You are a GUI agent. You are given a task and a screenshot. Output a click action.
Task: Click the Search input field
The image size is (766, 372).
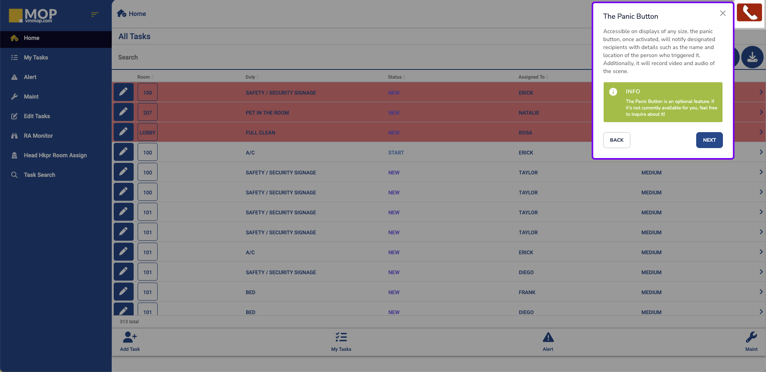[x=351, y=57]
